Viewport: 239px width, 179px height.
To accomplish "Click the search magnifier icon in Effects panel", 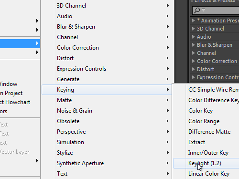I will point(197,11).
